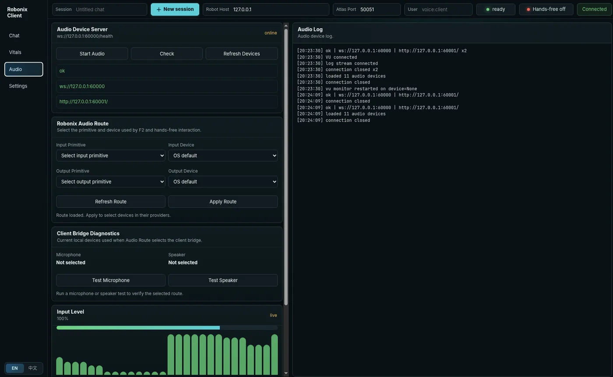Click the ready status indicator

point(496,10)
